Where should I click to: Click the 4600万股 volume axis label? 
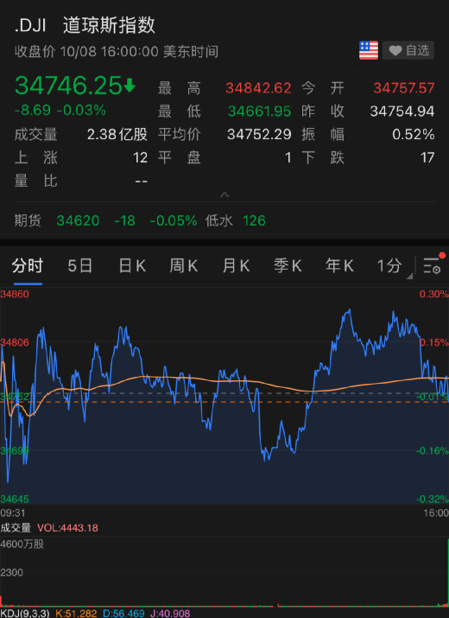point(22,545)
